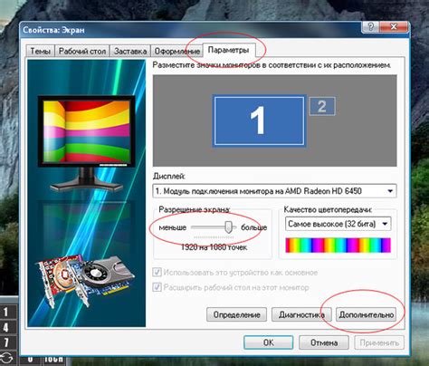Toggle 'Расширить рабочий стол на этот монитор' checkbox

click(x=157, y=287)
